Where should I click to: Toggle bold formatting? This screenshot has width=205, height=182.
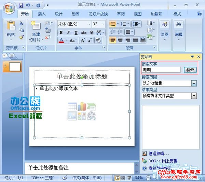coord(61,33)
